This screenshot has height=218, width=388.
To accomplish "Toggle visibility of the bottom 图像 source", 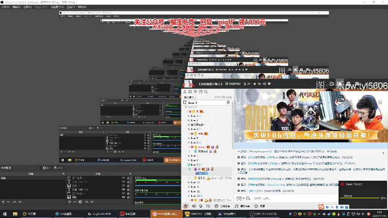I will click(x=123, y=197).
